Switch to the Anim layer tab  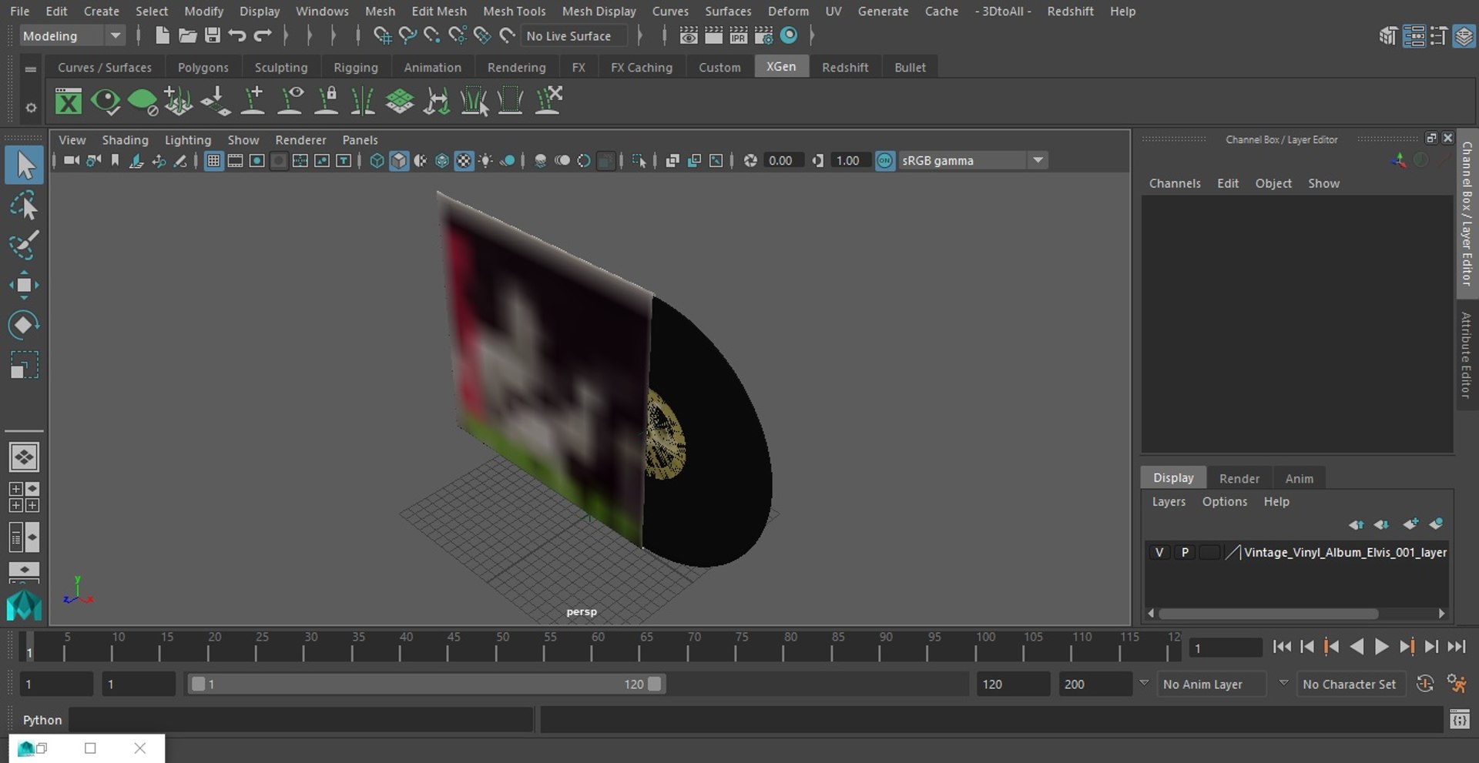(1299, 478)
